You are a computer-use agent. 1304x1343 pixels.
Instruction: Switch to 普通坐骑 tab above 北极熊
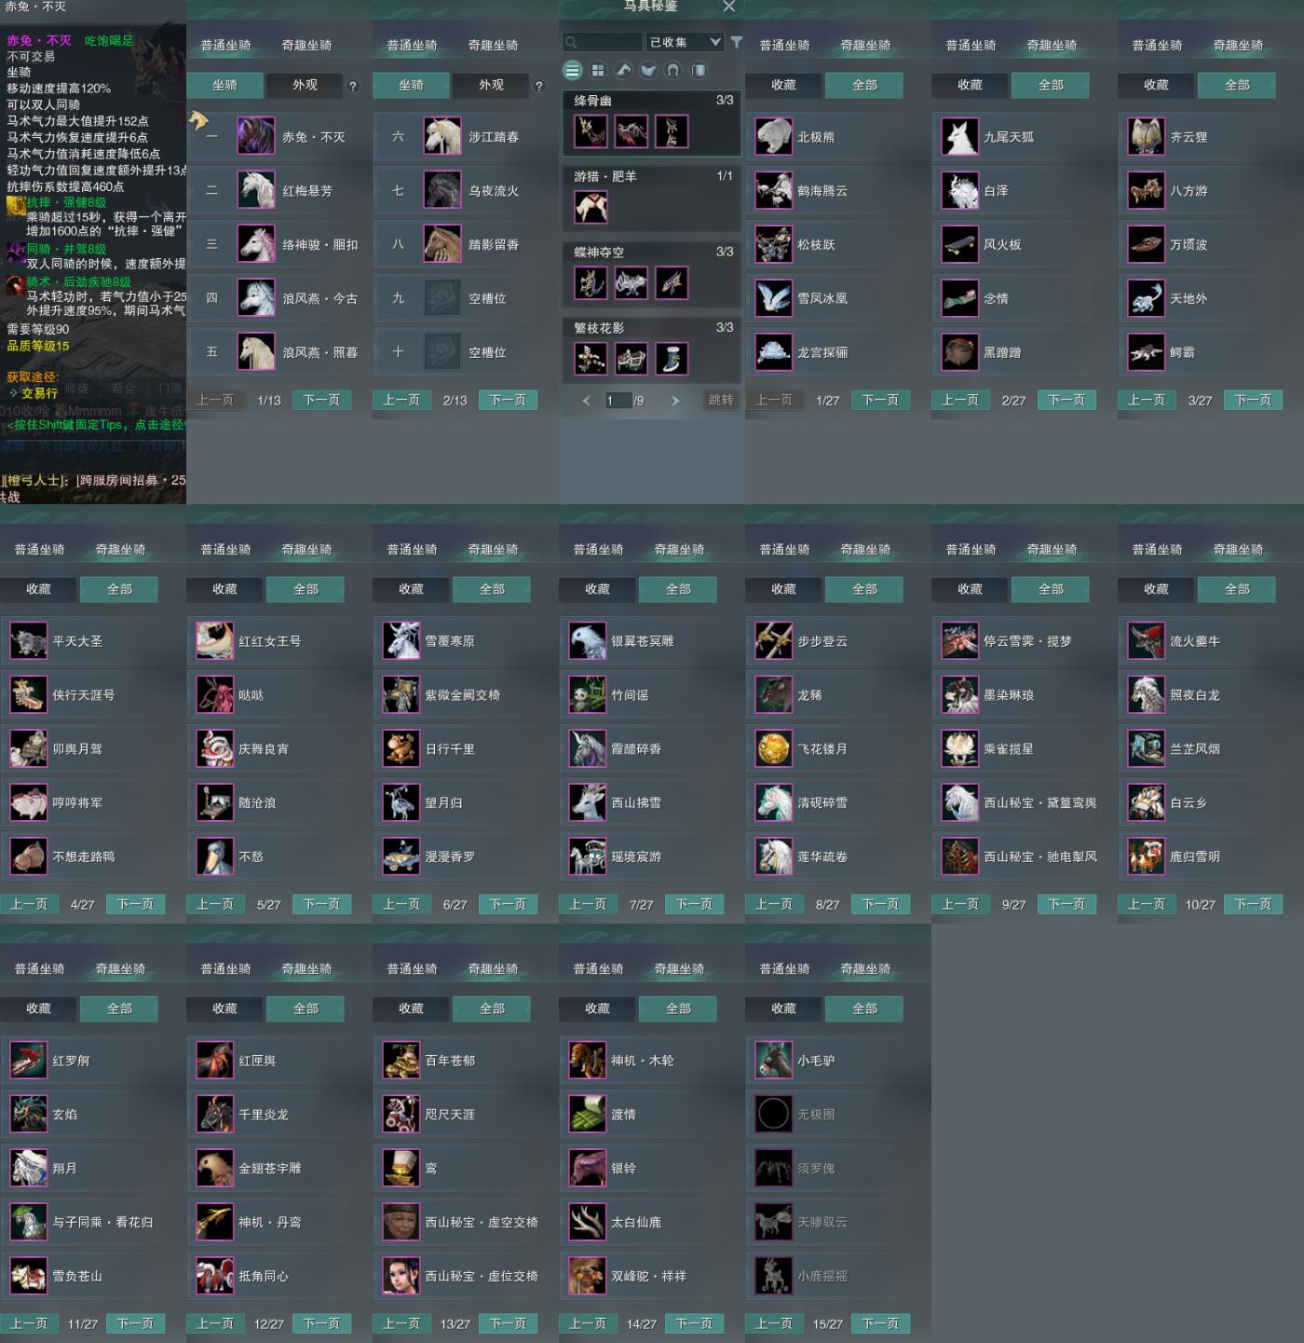click(x=784, y=45)
